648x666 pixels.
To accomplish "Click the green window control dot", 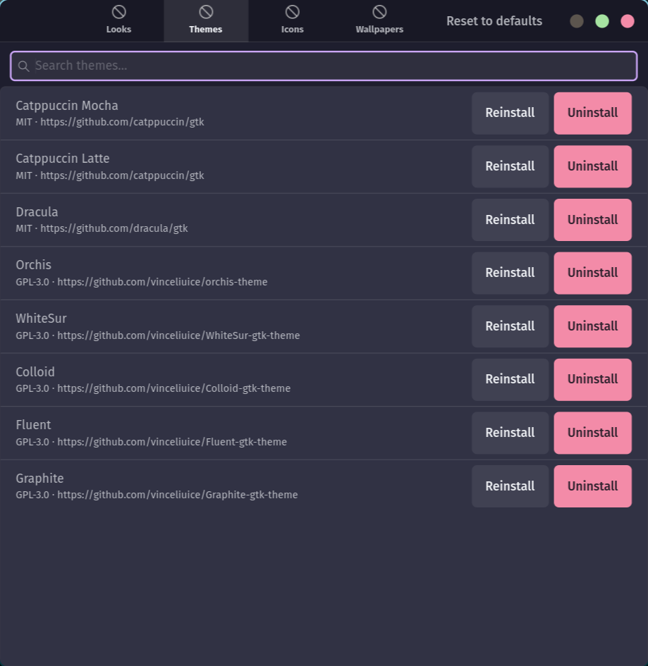I will 601,21.
